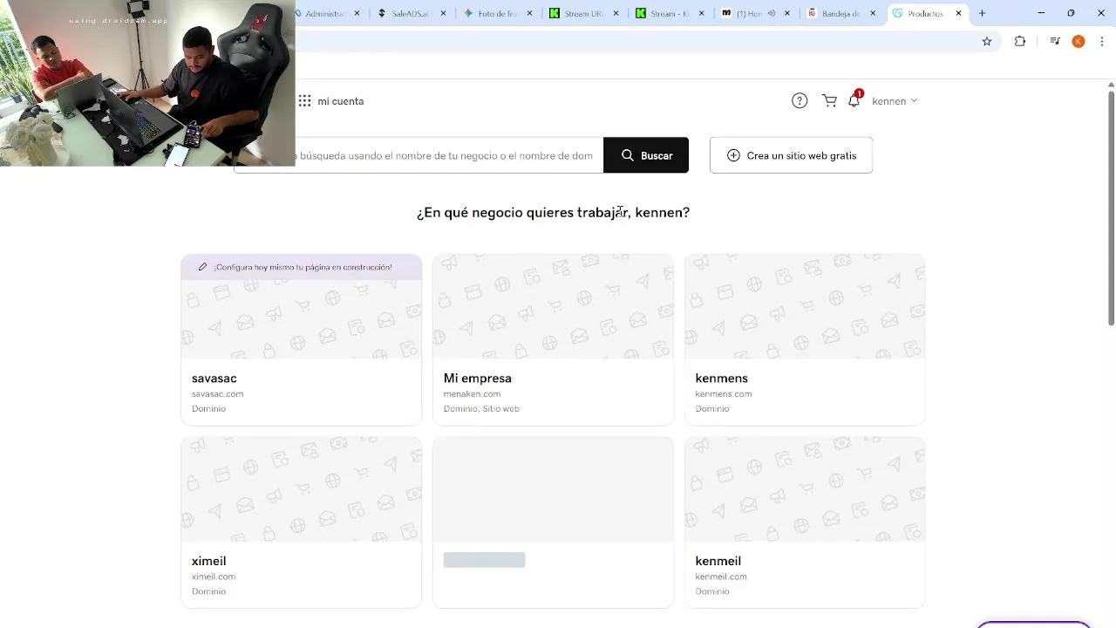
Task: Bookmark this page with star icon
Action: click(987, 41)
